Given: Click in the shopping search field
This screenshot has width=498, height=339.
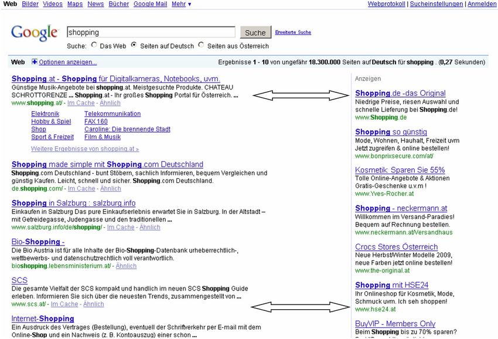Looking at the screenshot, I should [151, 32].
